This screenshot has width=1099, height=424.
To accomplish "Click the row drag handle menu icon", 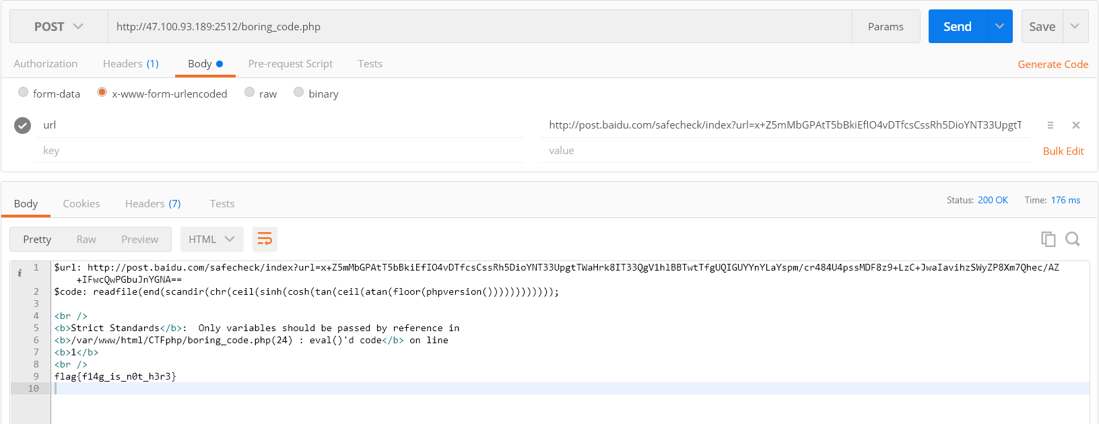I will point(1050,125).
